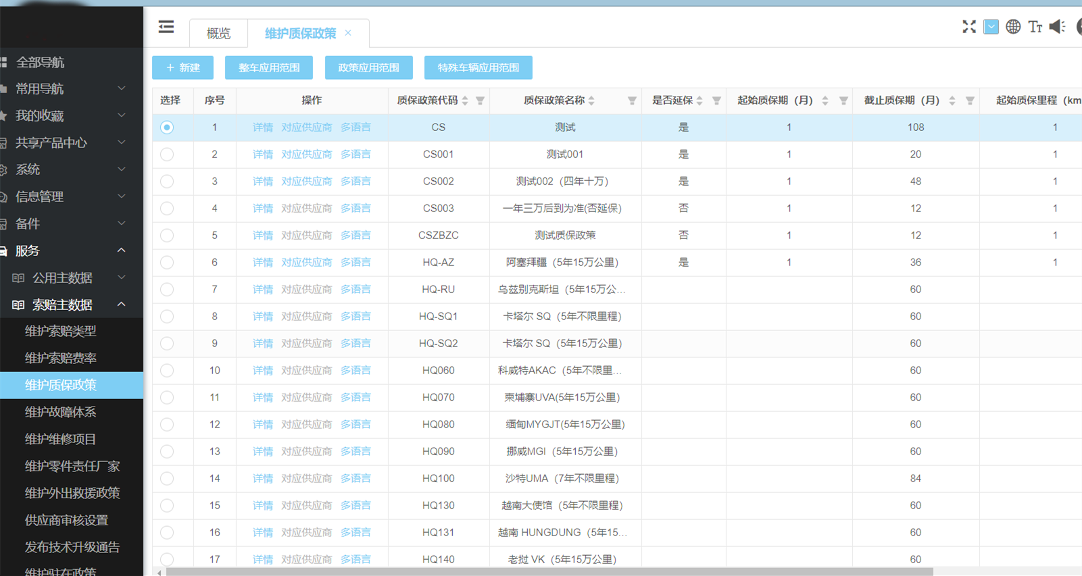Viewport: 1082px width, 576px height.
Task: Select radio button for row CS003
Action: tap(167, 208)
